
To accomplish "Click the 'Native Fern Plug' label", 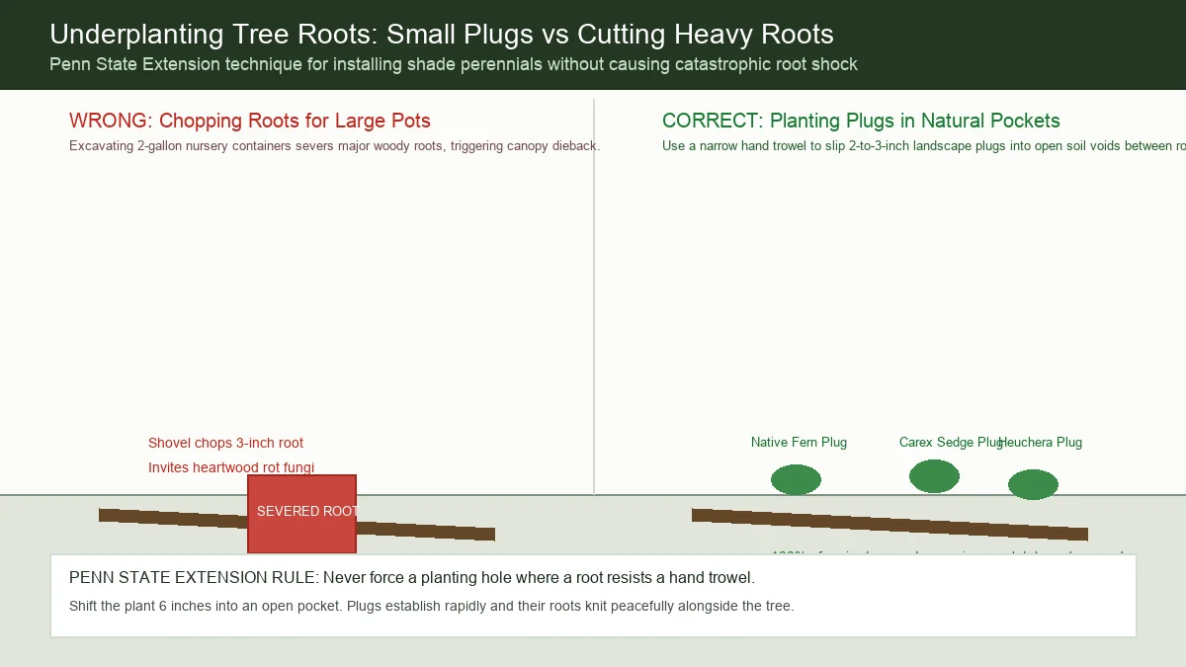I will [x=799, y=443].
